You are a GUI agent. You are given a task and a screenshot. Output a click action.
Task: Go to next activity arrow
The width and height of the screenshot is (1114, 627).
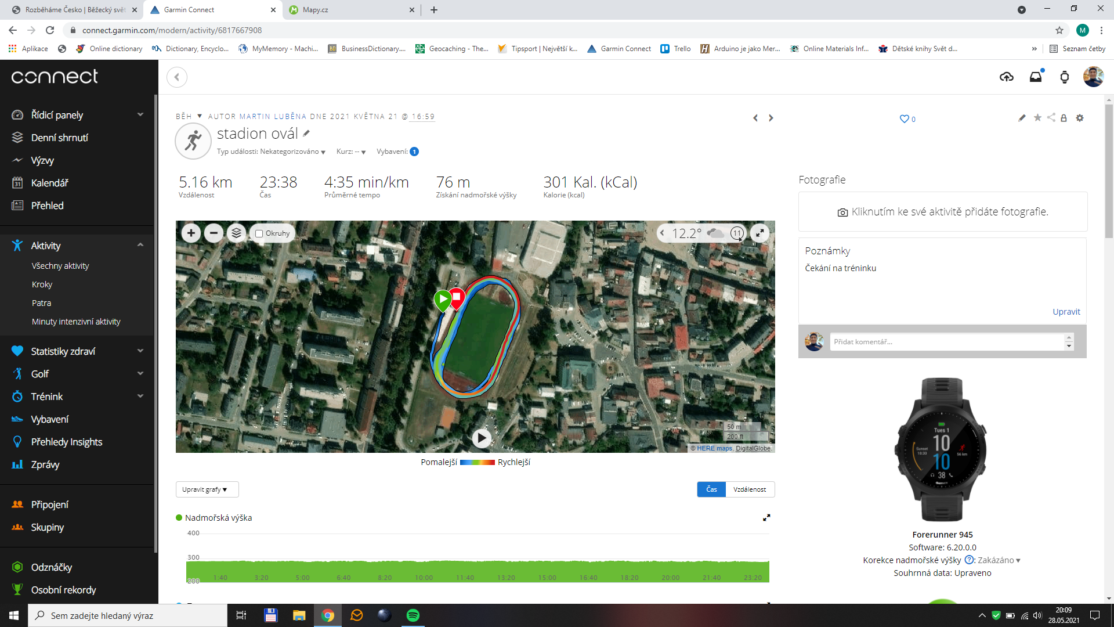[771, 118]
